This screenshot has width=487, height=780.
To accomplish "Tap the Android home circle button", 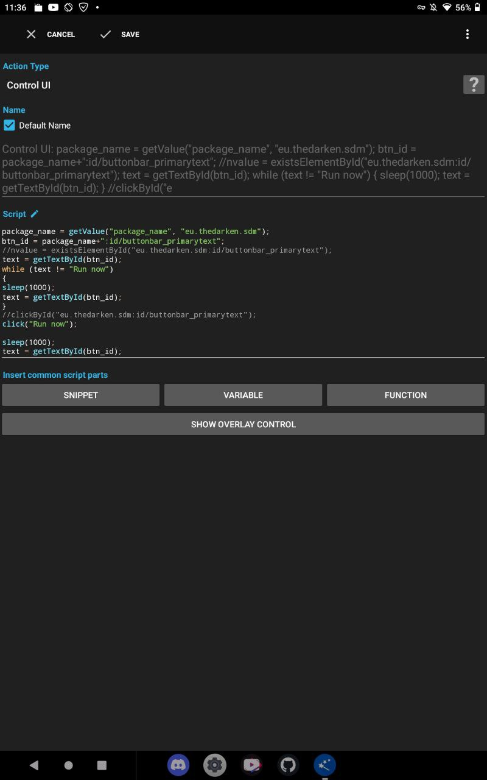I will click(x=68, y=765).
